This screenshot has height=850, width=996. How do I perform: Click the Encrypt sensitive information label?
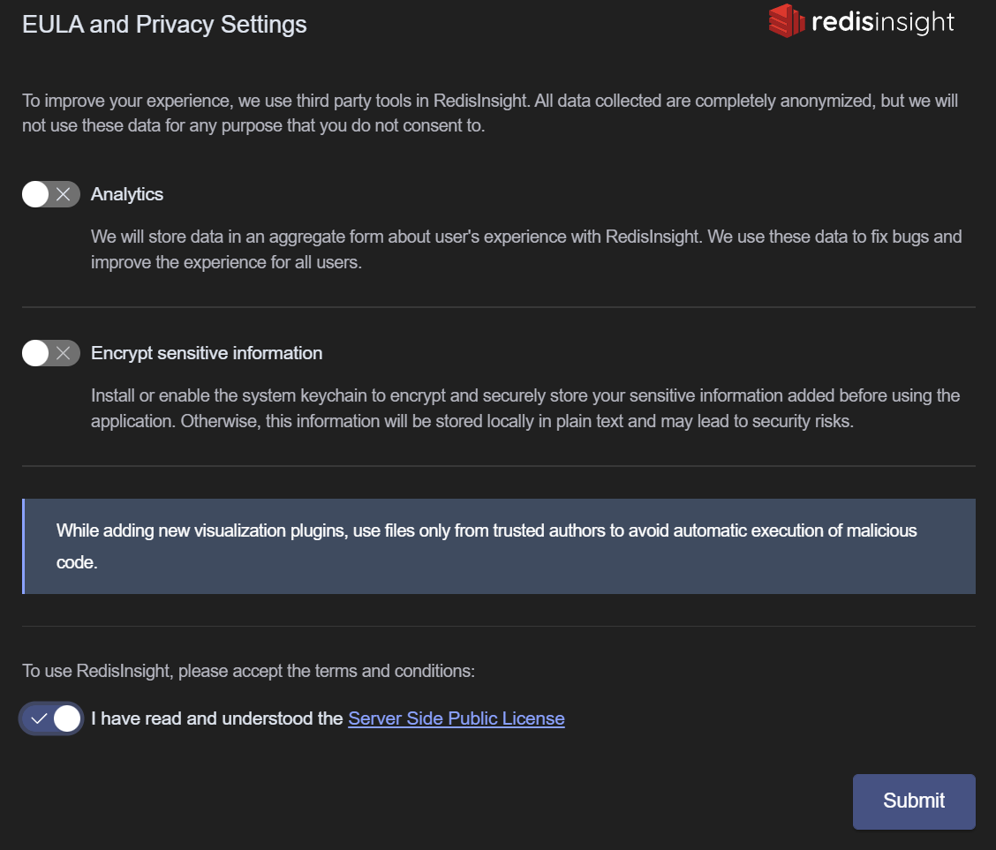tap(206, 353)
